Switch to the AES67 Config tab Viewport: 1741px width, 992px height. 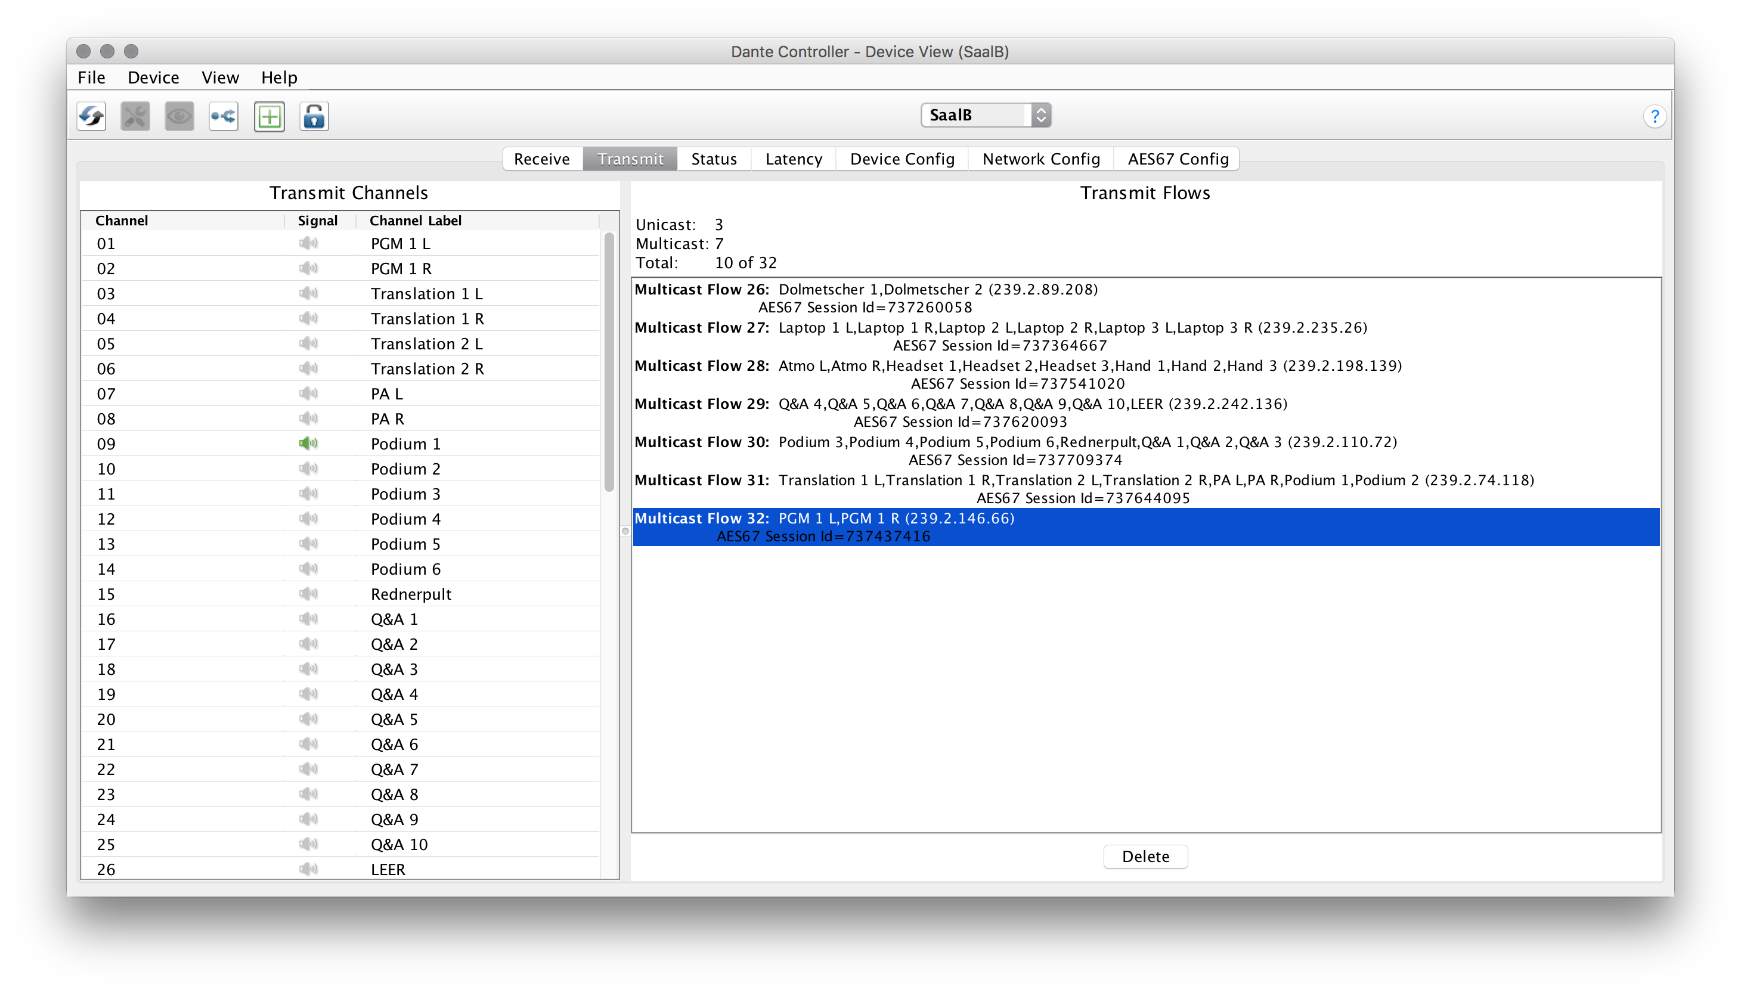coord(1178,159)
